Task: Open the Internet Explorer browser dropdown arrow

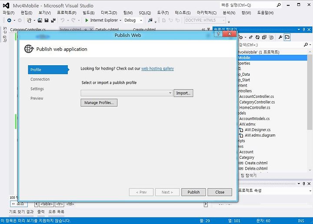Action: point(120,20)
